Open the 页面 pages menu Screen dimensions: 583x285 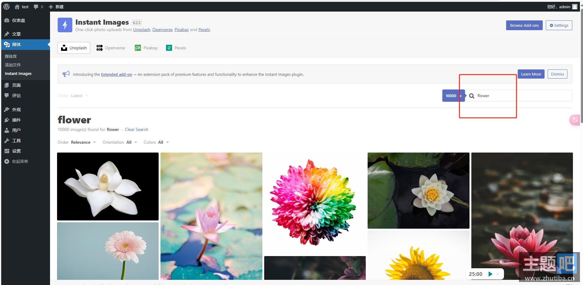26,85
